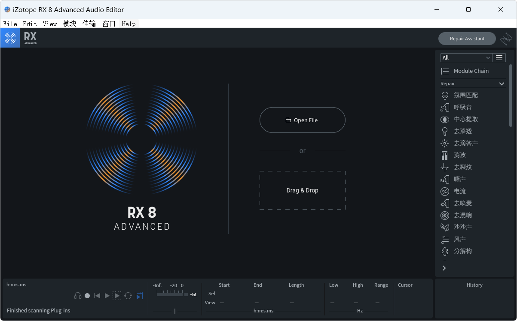Open the 嘶声 de-ess module

tap(473, 179)
